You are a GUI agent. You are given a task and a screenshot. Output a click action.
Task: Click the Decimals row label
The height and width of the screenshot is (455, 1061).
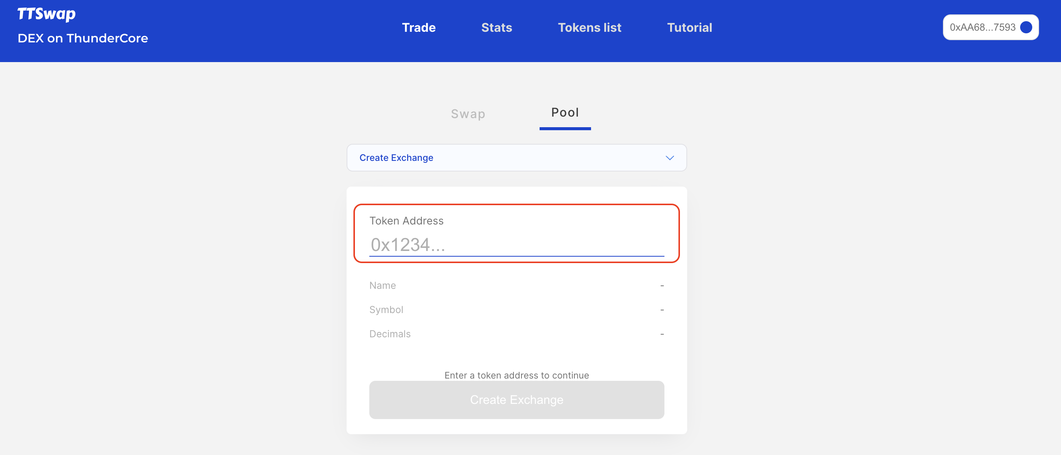390,334
